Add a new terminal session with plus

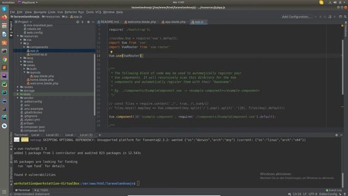coord(100,135)
